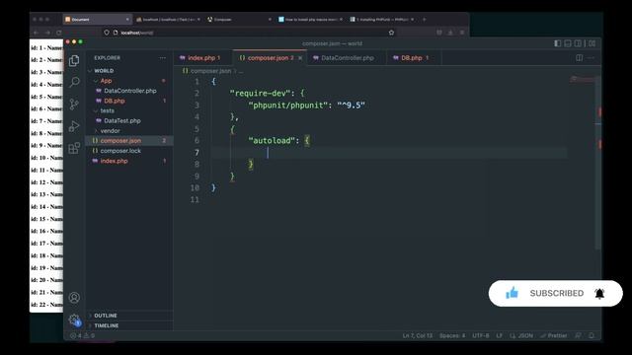Open the Accounts menu in activity bar

(x=74, y=298)
